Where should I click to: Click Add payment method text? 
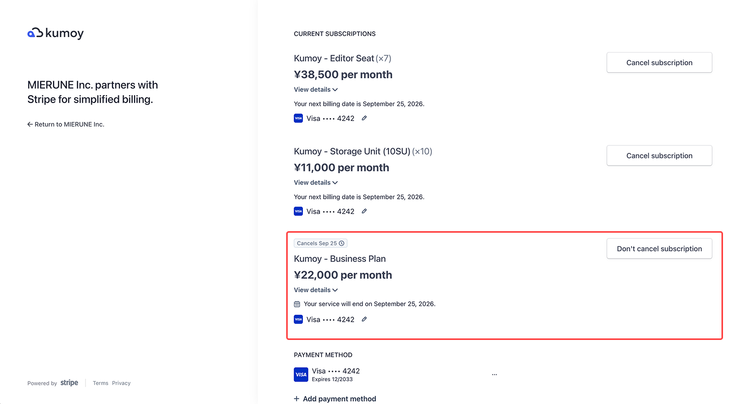[x=339, y=399]
